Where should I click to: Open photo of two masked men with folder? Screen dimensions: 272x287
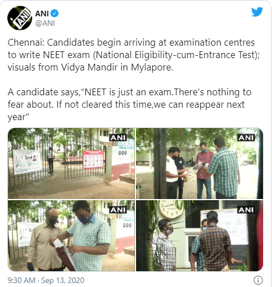pos(71,236)
